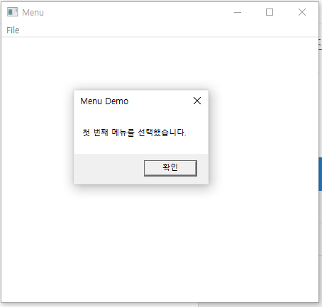The height and width of the screenshot is (307, 322).
Task: Click the 'Menu' window title text
Action: point(33,13)
